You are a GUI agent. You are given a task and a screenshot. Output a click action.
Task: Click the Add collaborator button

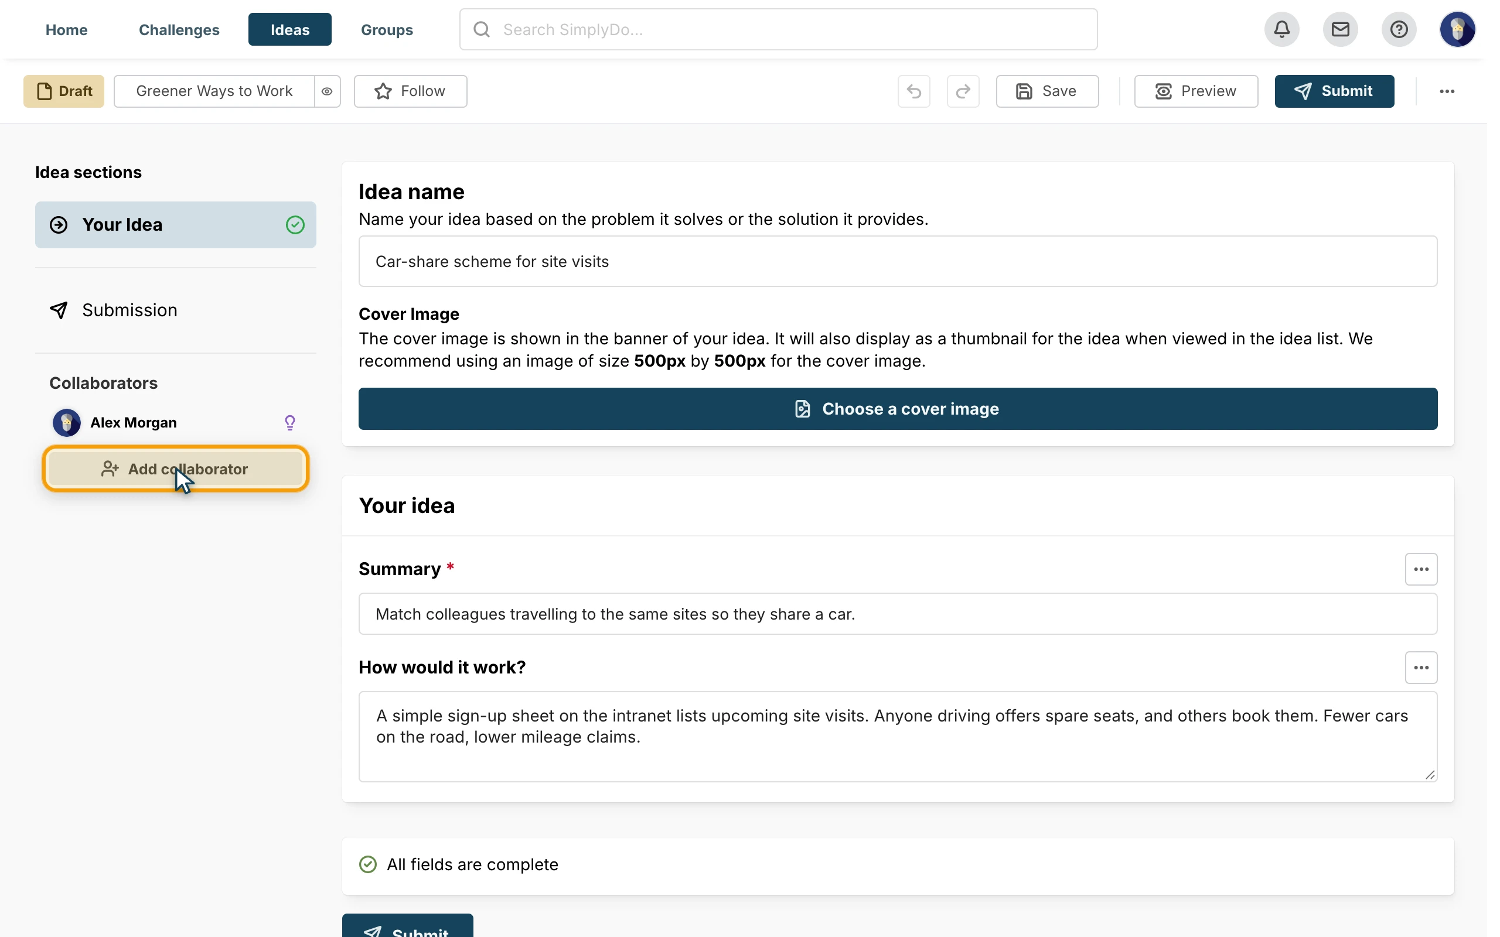tap(175, 468)
